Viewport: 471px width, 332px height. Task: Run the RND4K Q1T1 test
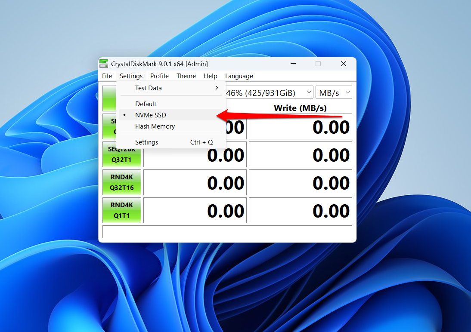pos(122,210)
